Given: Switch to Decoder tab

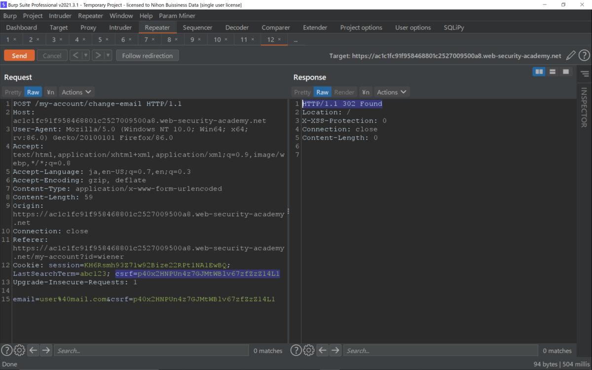Looking at the screenshot, I should 237,28.
